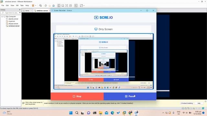Open the Windows Start menu
207x116 pixels.
[71, 113]
